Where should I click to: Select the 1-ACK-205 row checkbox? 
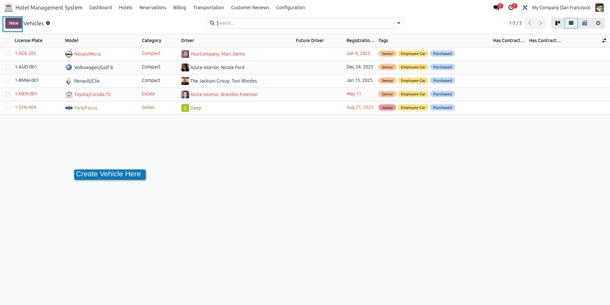point(8,54)
